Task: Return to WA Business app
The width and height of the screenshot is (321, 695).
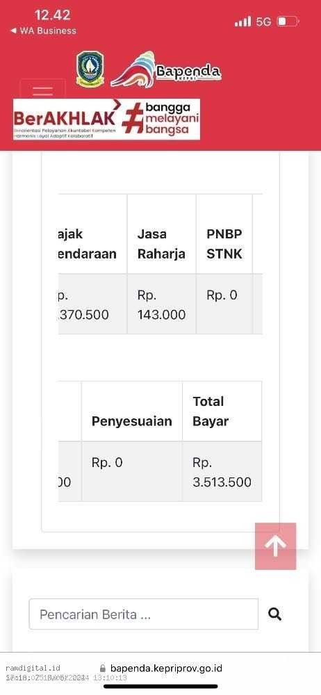Action: tap(43, 31)
